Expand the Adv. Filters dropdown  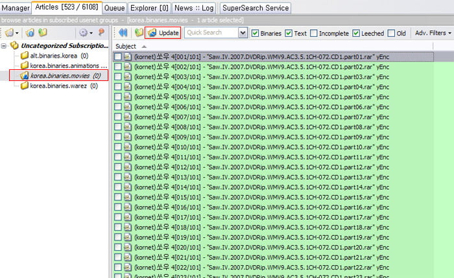coord(433,33)
